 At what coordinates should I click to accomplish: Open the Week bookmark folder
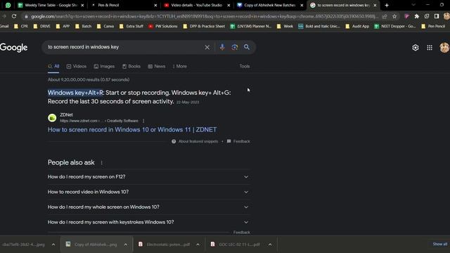click(285, 26)
